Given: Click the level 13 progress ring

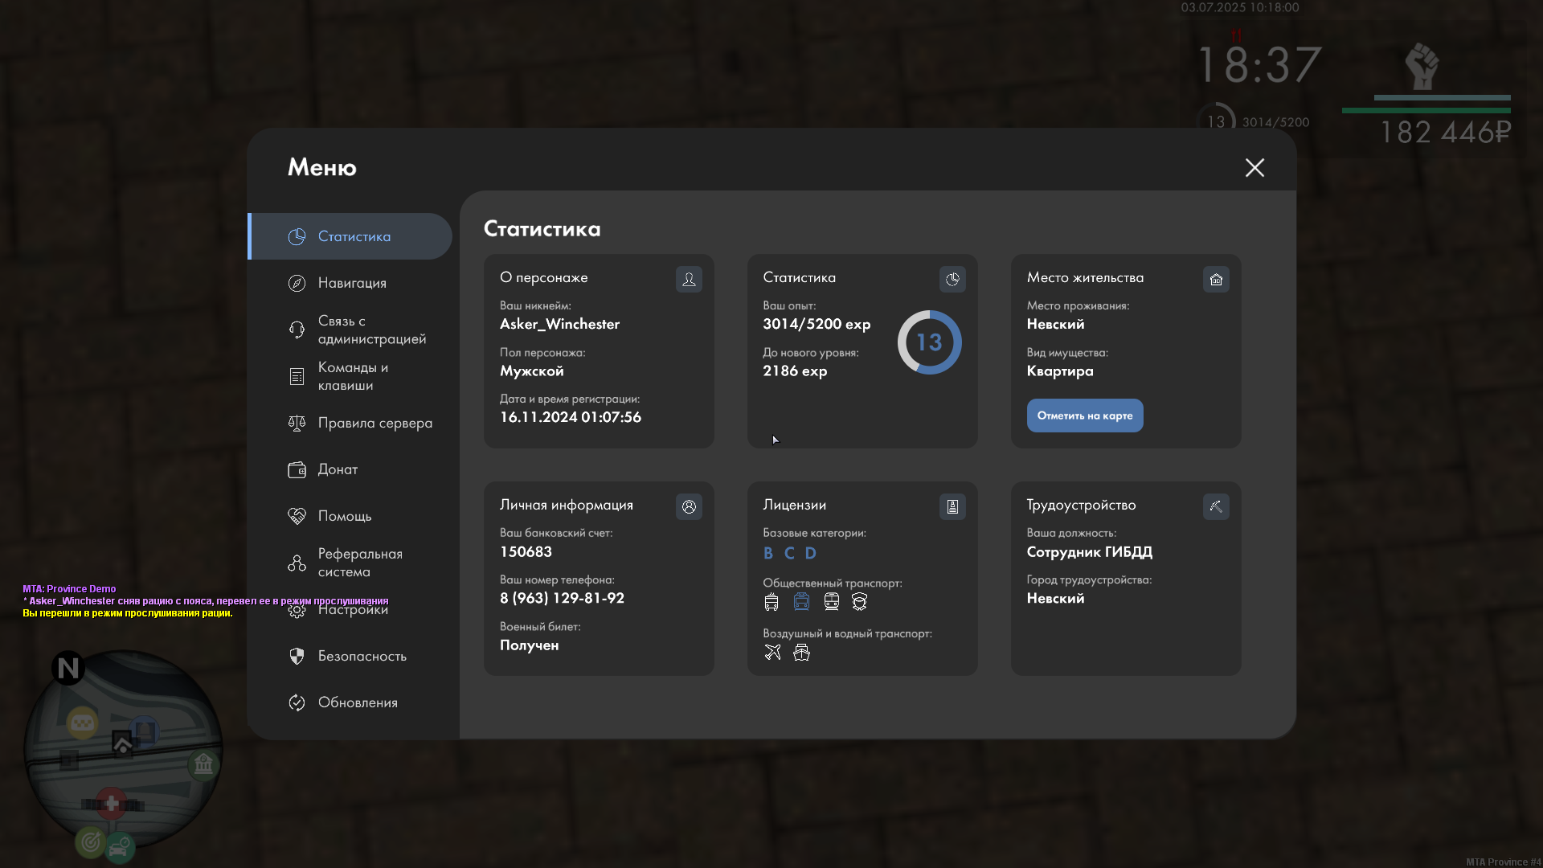Looking at the screenshot, I should [929, 342].
